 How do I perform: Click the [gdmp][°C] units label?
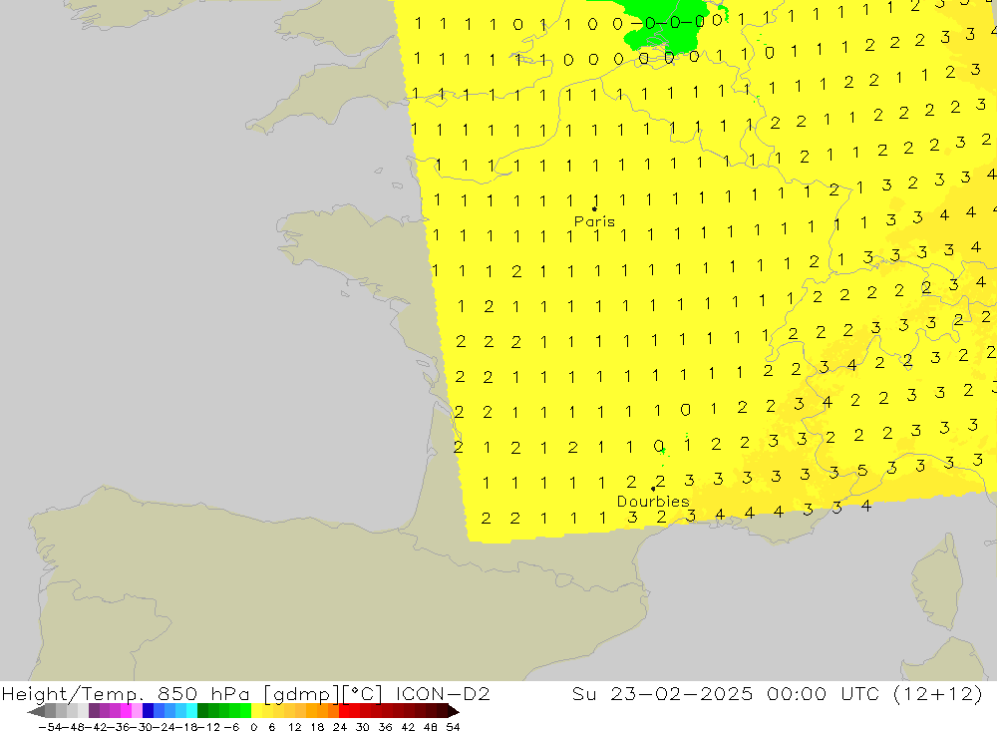tap(323, 693)
